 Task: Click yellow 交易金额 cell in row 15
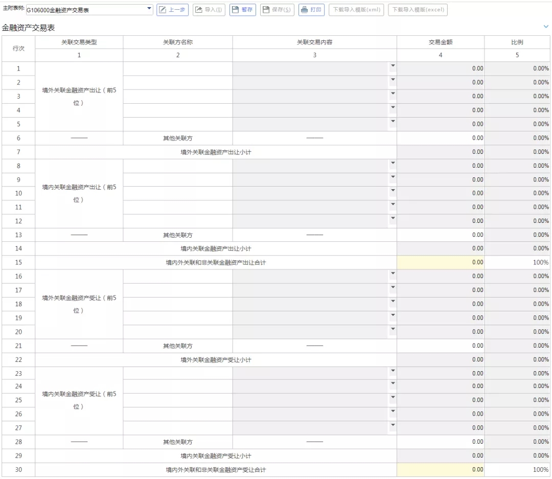(x=440, y=262)
